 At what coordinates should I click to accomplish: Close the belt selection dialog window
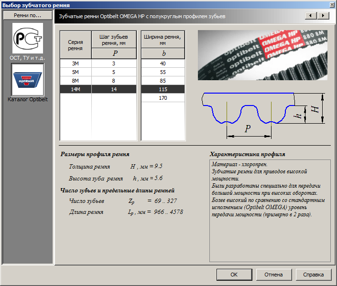[332, 5]
